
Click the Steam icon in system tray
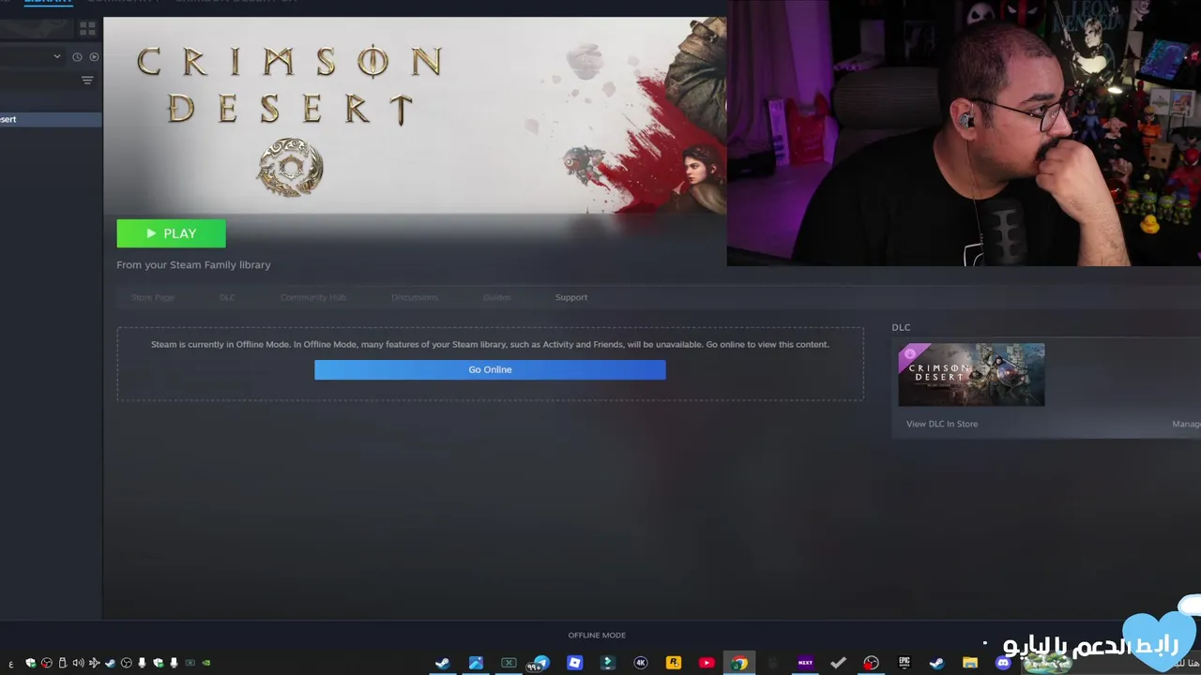[x=110, y=663]
